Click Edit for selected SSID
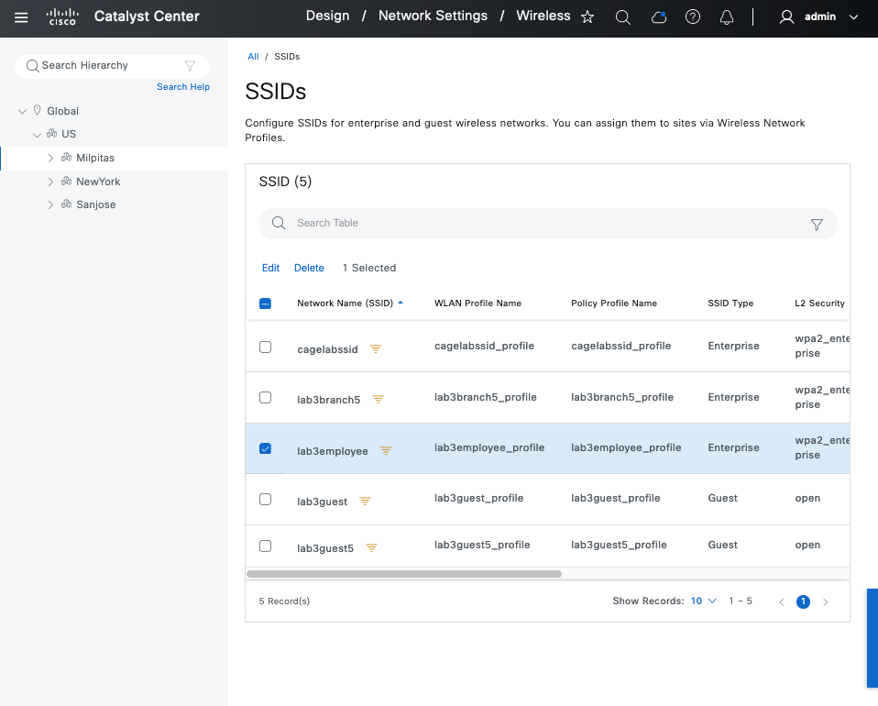The height and width of the screenshot is (706, 878). click(270, 268)
